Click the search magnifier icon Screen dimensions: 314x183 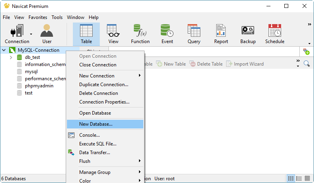pos(306,64)
